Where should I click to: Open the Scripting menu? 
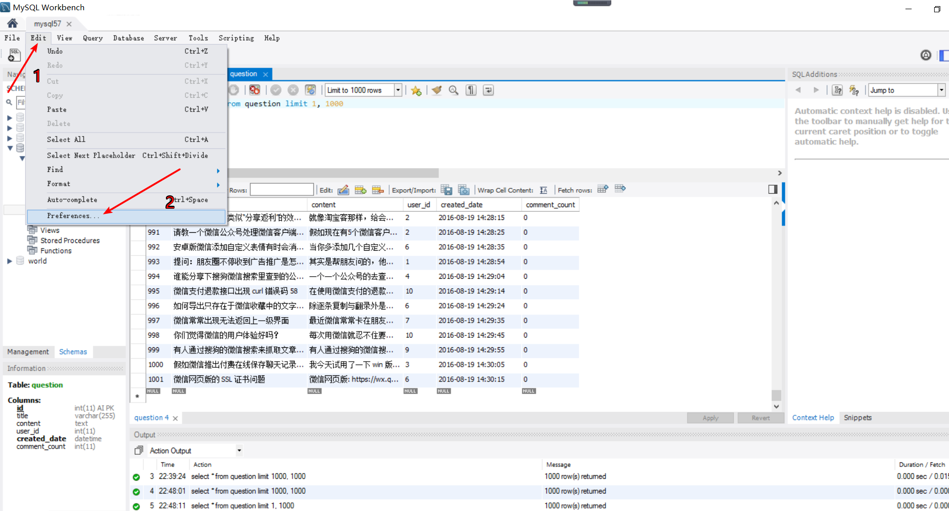point(236,38)
